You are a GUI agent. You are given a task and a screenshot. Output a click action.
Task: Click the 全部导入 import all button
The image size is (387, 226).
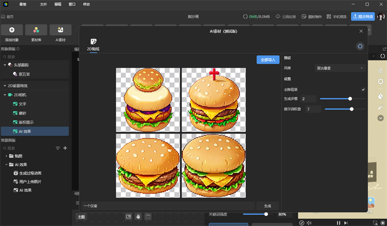pyautogui.click(x=268, y=60)
